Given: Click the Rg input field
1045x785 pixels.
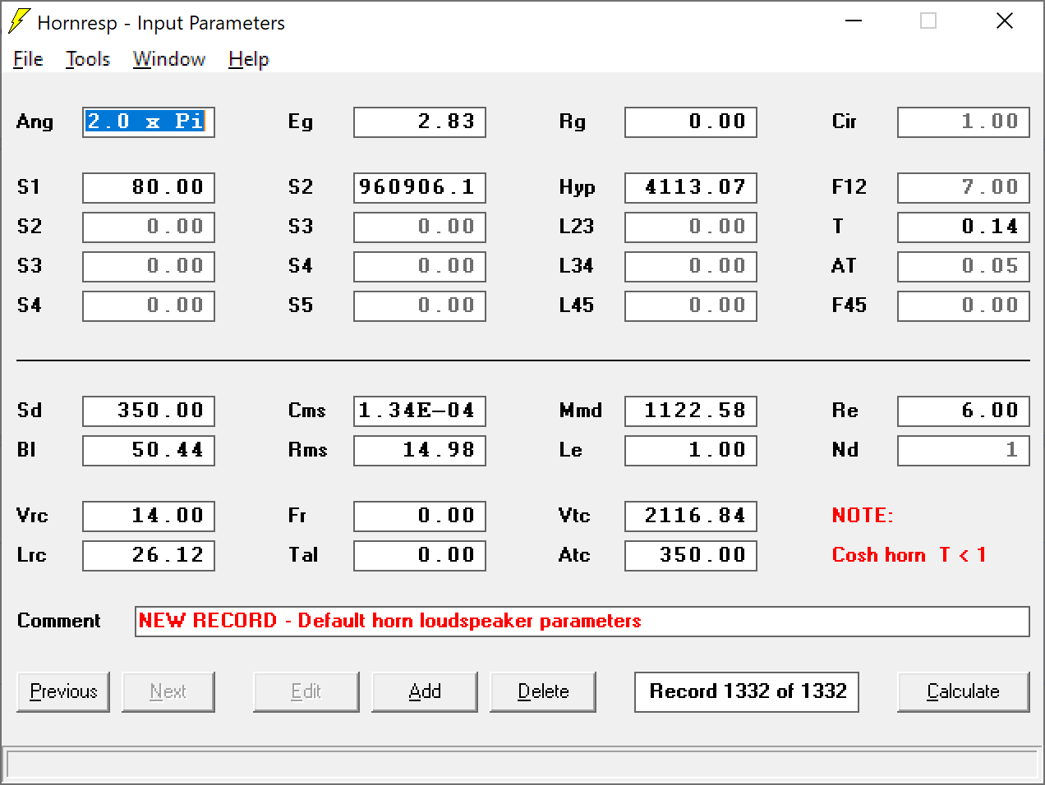Looking at the screenshot, I should click(x=691, y=122).
